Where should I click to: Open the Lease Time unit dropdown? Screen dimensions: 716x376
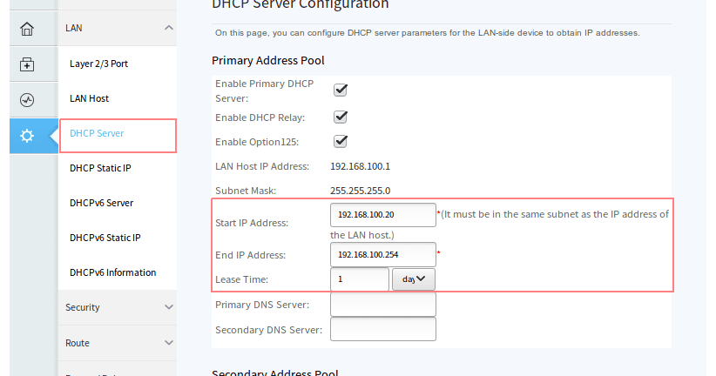414,279
